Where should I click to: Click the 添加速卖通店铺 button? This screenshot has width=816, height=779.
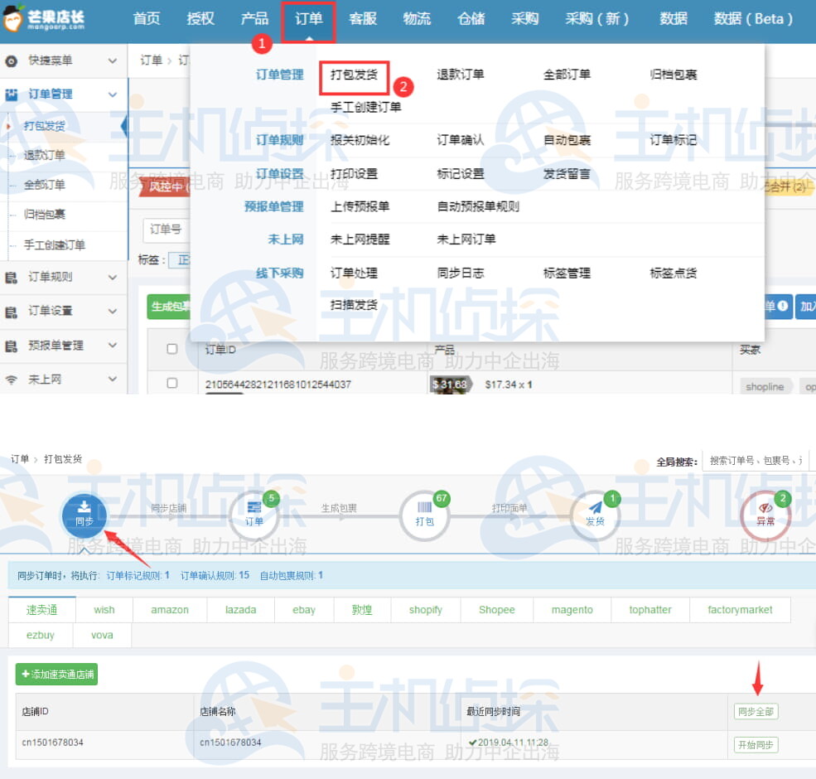pos(56,675)
